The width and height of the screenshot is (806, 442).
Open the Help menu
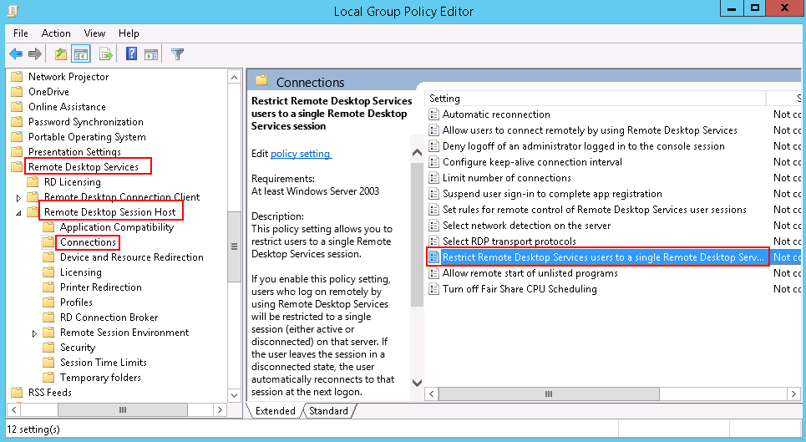(x=129, y=33)
